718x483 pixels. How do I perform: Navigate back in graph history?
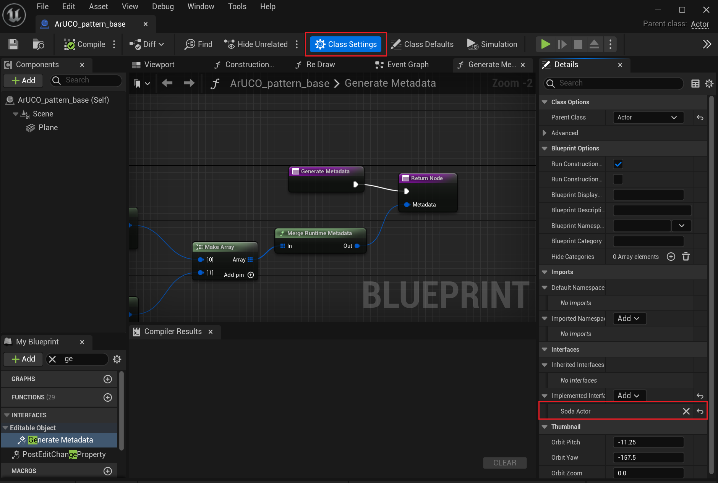tap(167, 83)
